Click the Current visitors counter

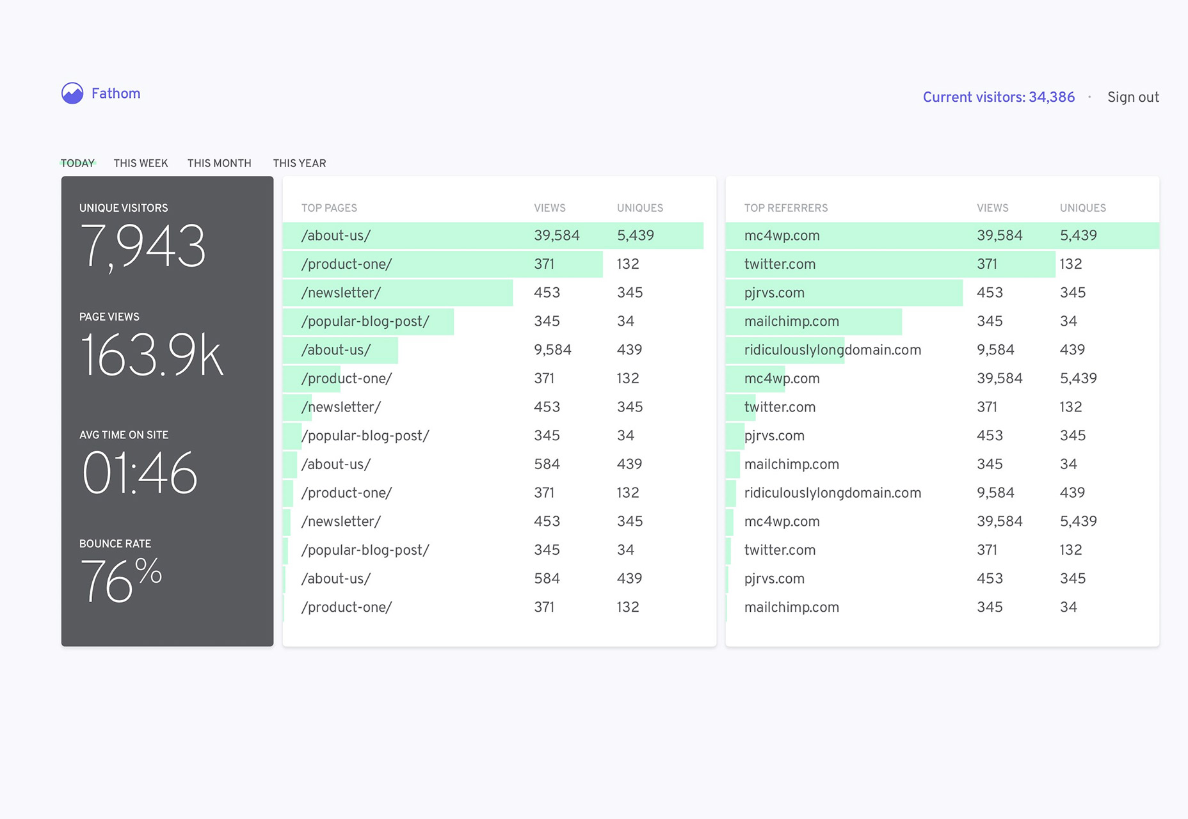coord(999,97)
